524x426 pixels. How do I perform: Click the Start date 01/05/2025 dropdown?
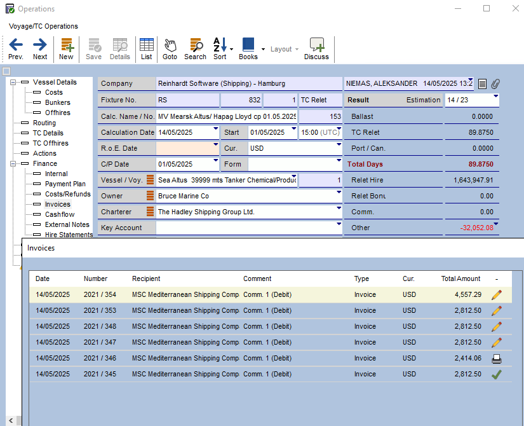point(293,128)
